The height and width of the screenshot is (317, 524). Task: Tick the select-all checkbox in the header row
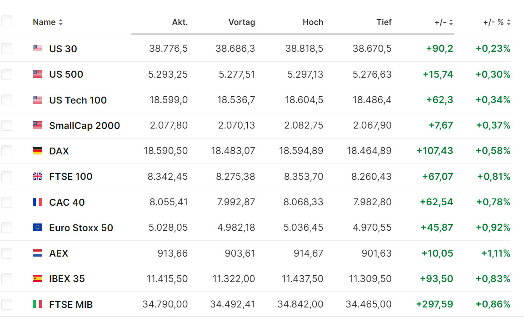[7, 21]
